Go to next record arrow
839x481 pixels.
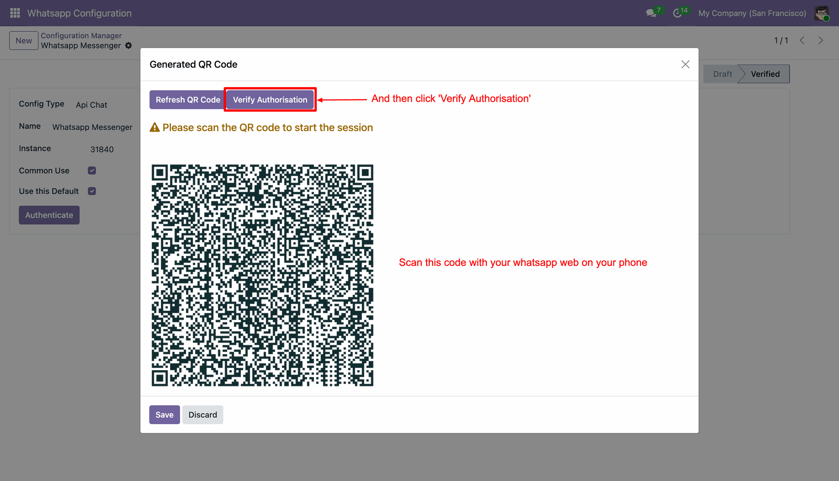click(821, 40)
